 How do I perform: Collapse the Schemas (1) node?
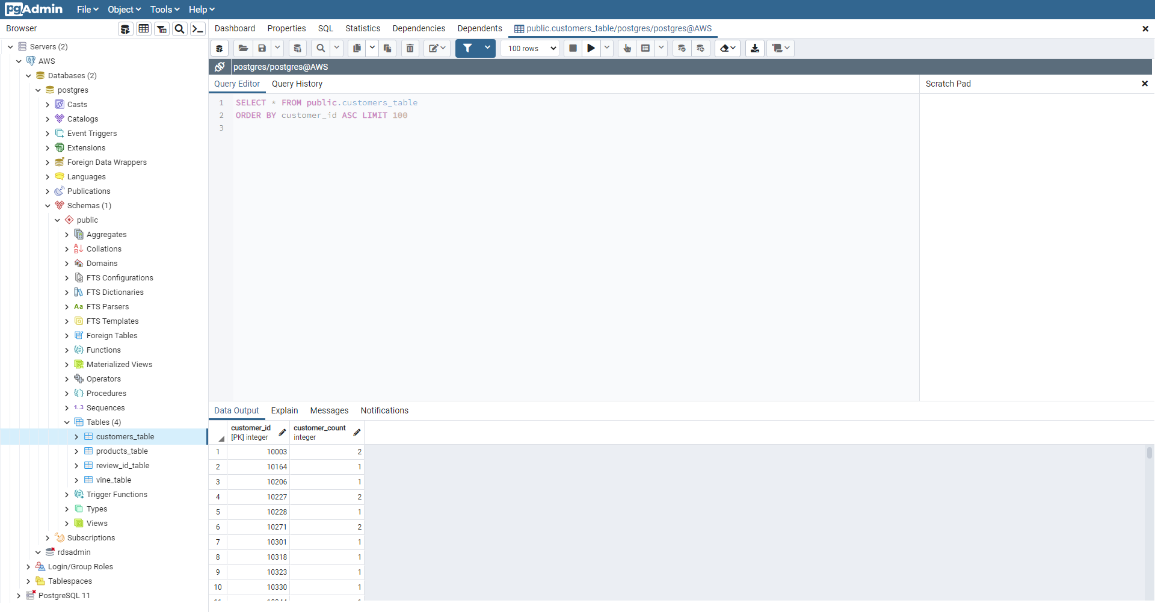[x=48, y=206]
